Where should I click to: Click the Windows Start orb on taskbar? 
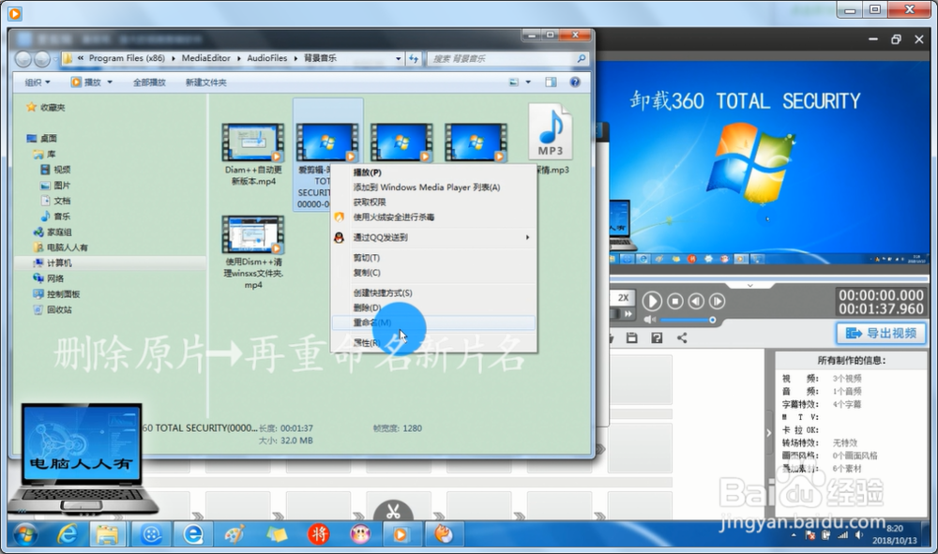coord(25,534)
